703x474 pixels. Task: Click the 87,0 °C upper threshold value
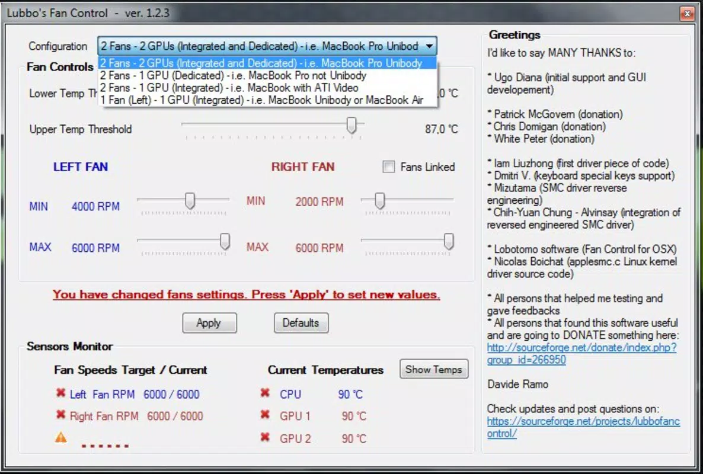click(x=442, y=130)
